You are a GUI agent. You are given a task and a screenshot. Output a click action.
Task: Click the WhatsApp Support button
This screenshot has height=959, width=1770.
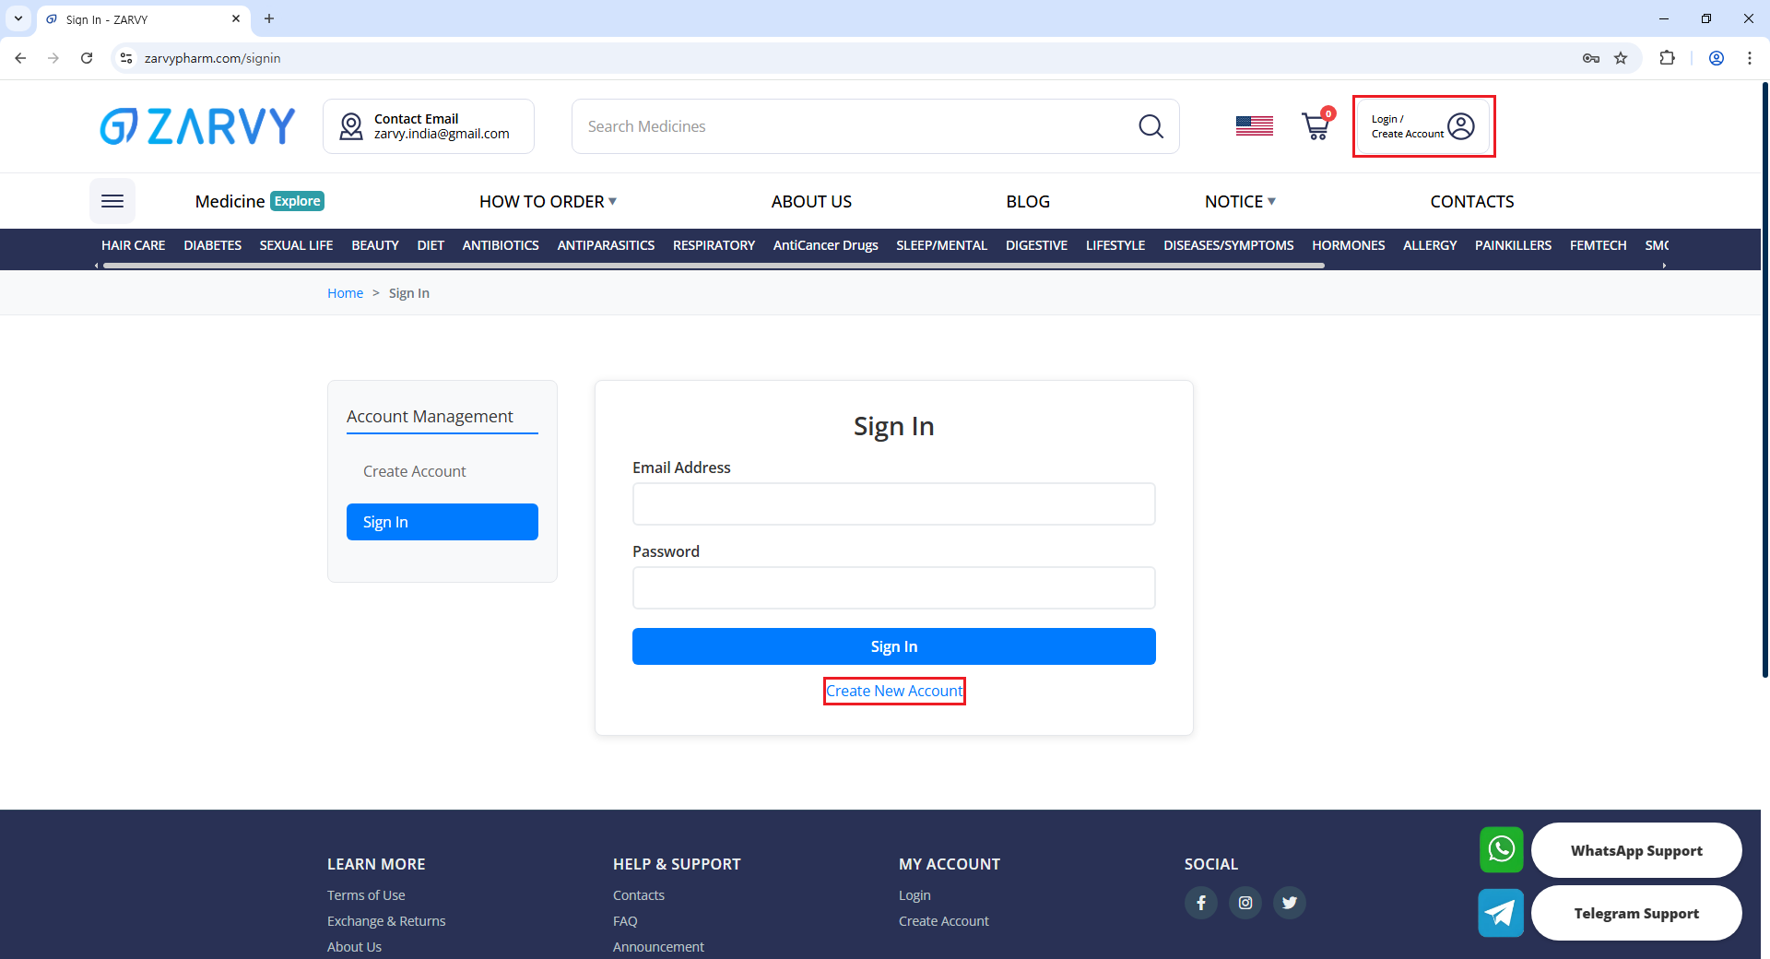tap(1636, 850)
